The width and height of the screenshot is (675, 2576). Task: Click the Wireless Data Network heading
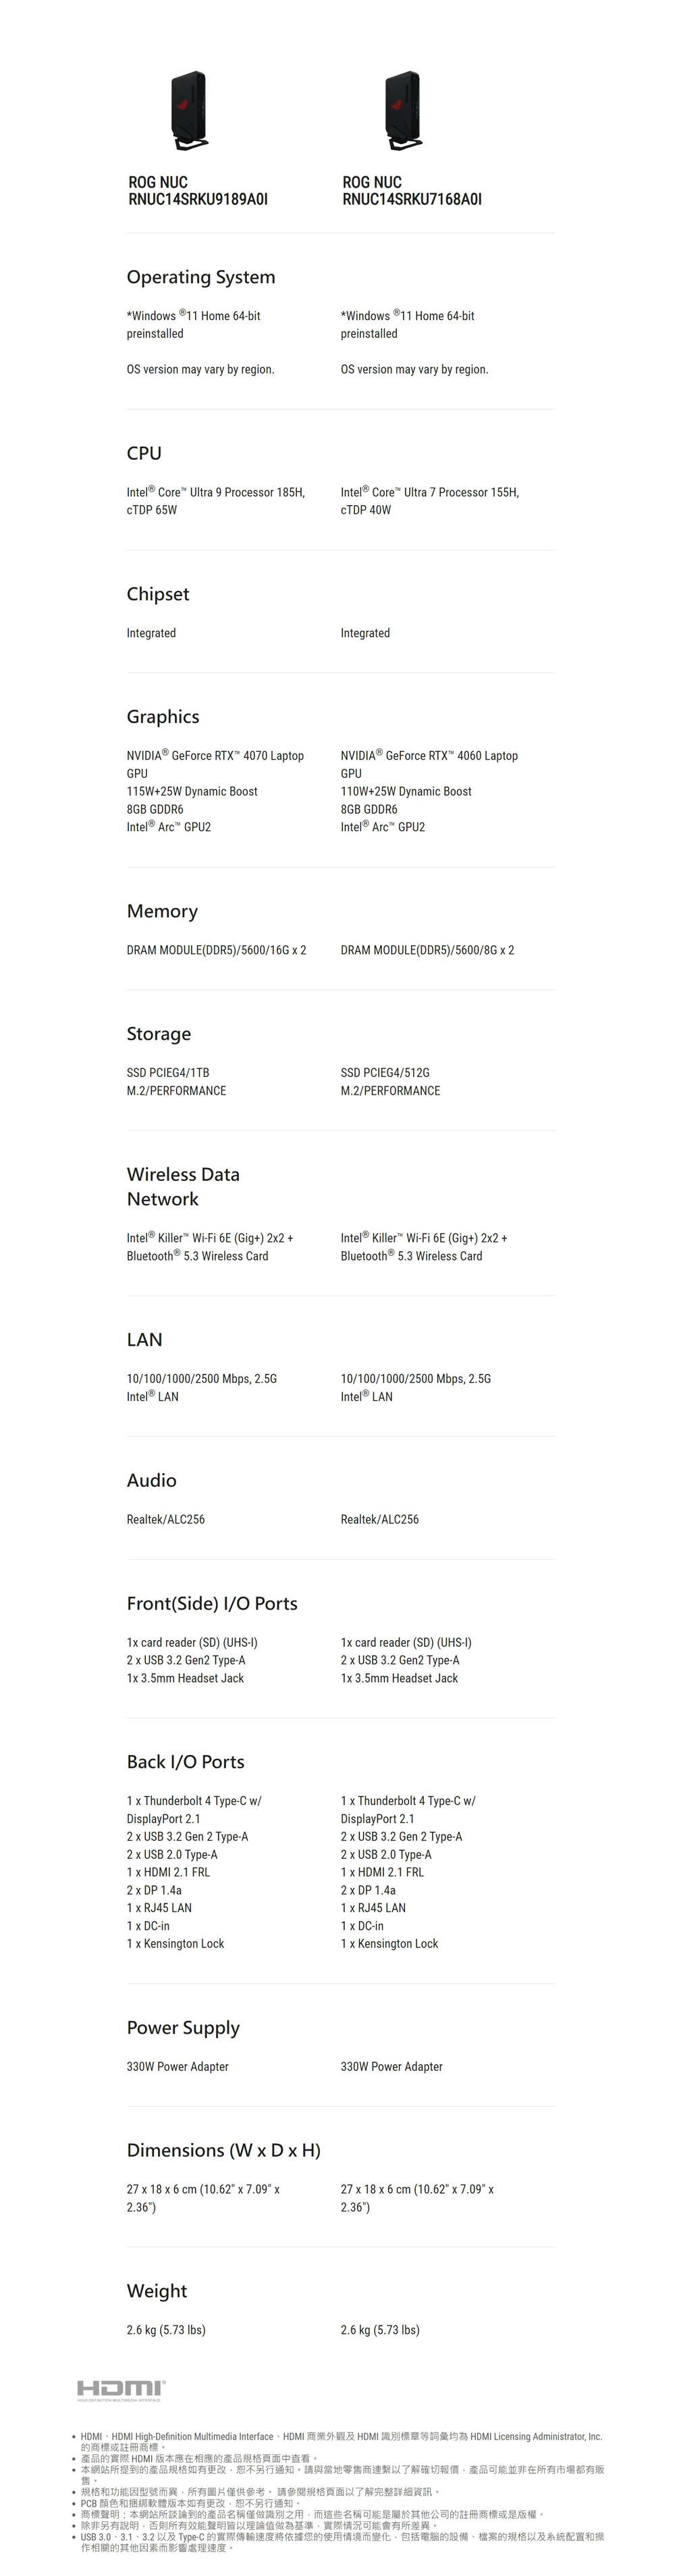click(183, 1186)
